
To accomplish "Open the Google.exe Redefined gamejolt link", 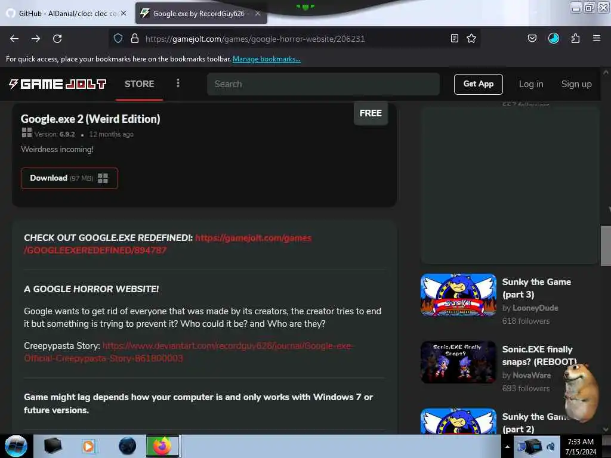I will [168, 244].
